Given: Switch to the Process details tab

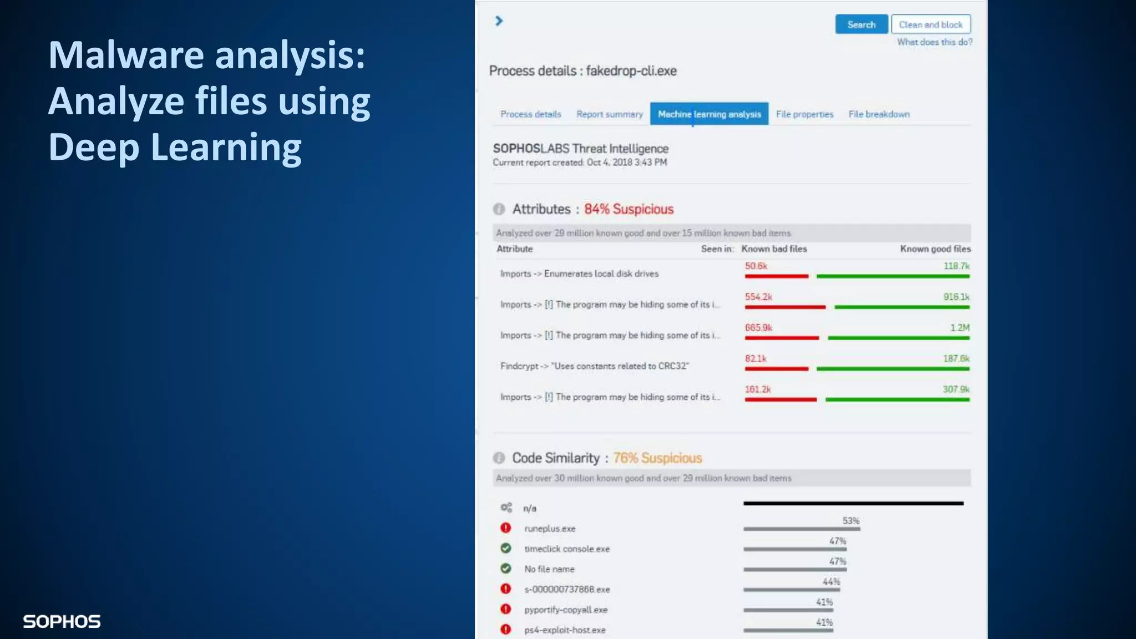Looking at the screenshot, I should point(531,114).
